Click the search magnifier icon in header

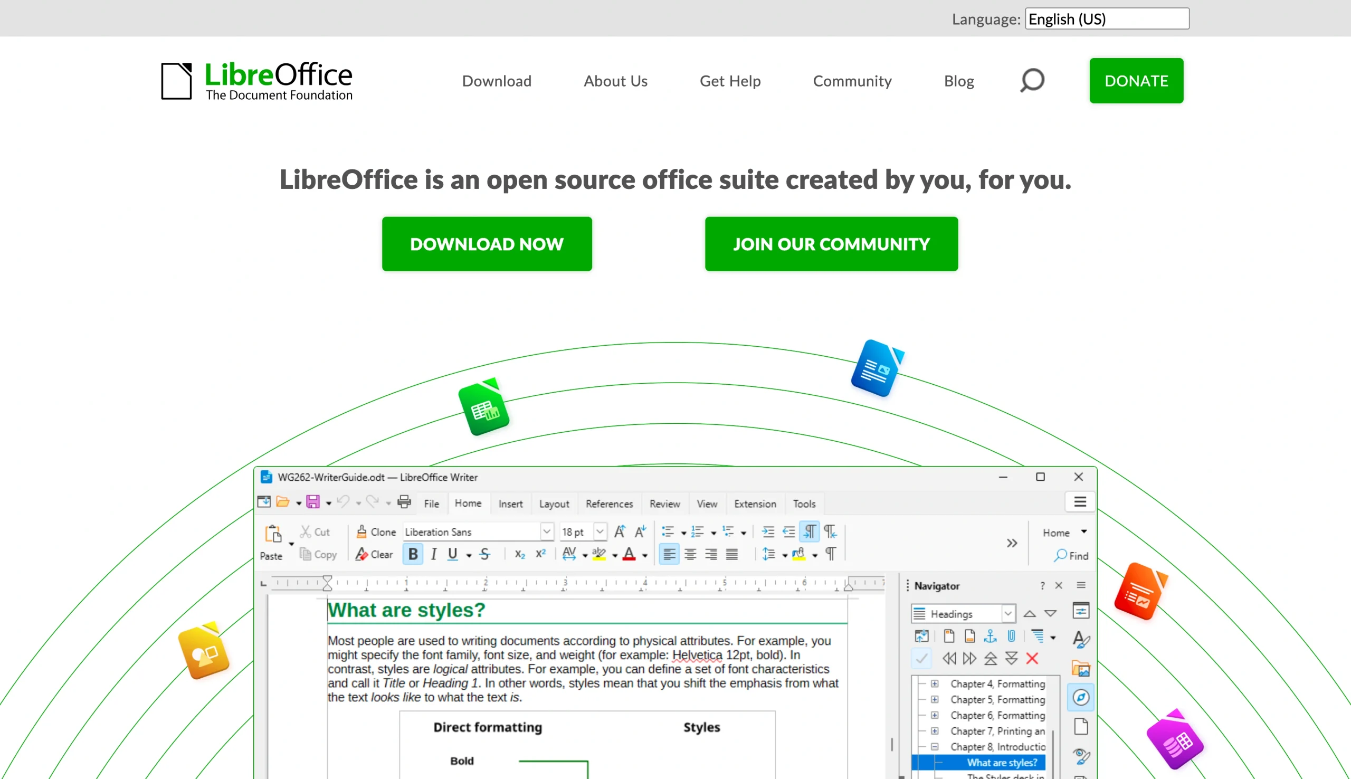point(1032,80)
